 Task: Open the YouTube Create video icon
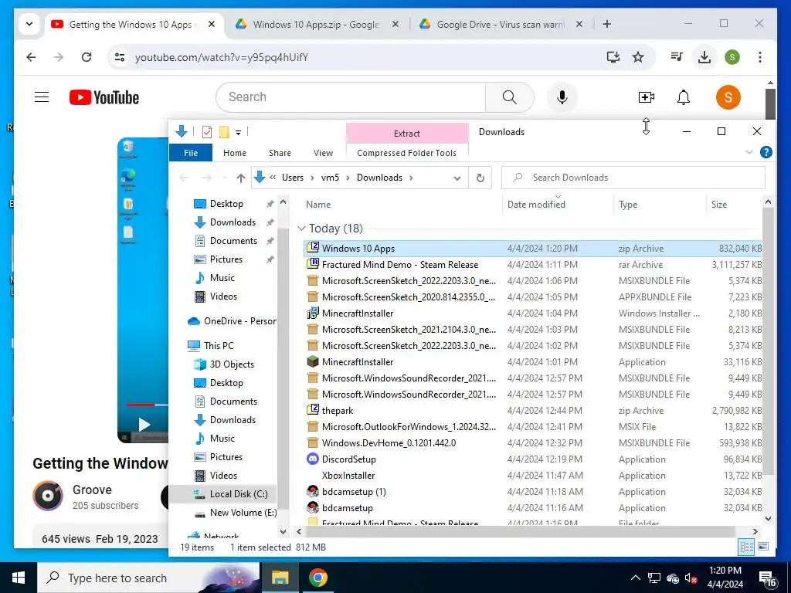[x=647, y=97]
